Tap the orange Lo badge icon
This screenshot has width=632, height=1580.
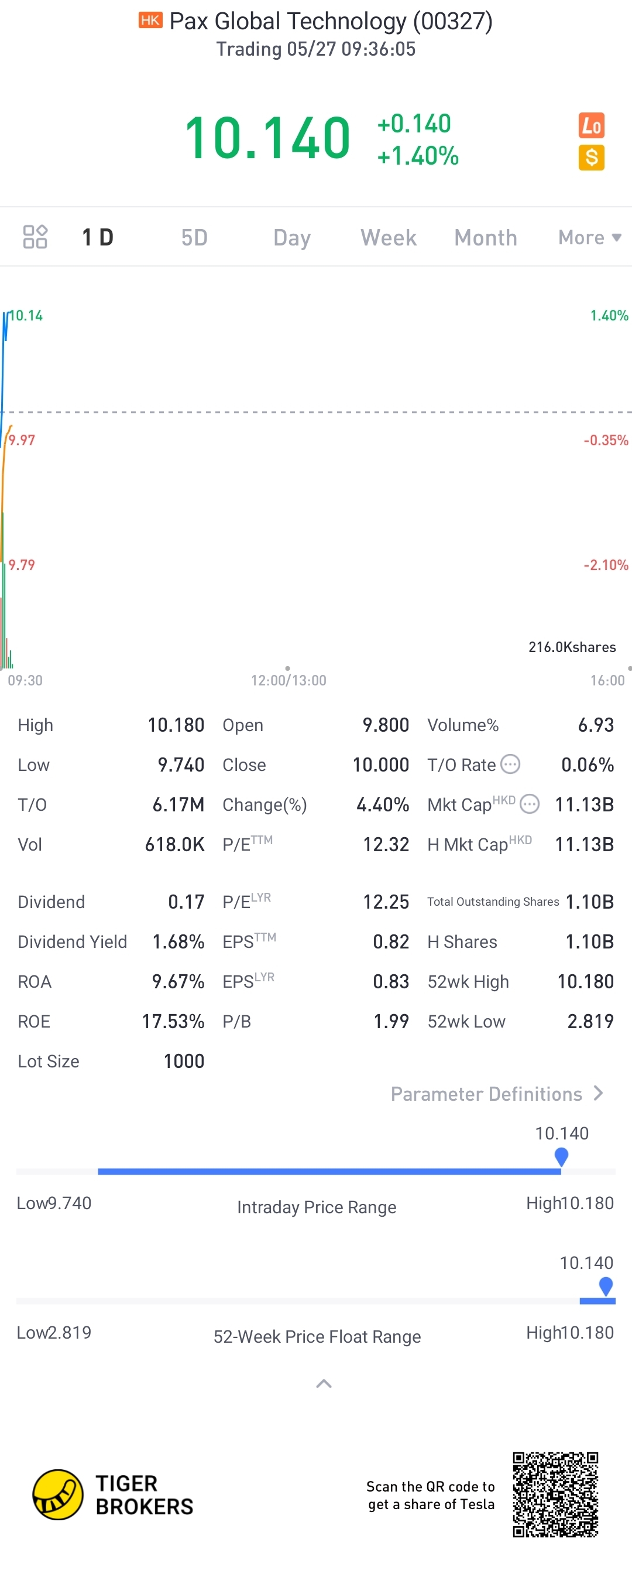point(591,126)
